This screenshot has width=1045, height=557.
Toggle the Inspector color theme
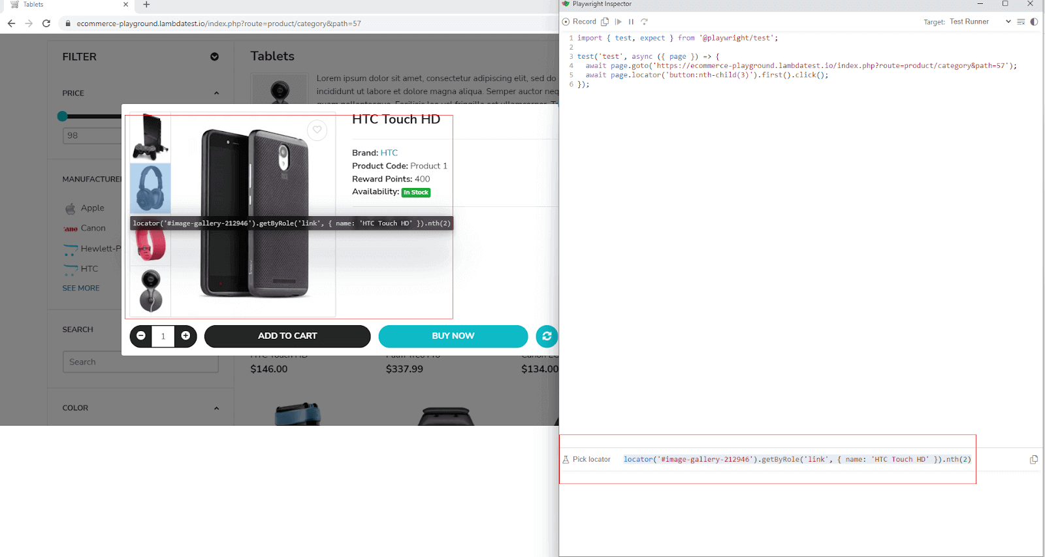coord(1034,22)
